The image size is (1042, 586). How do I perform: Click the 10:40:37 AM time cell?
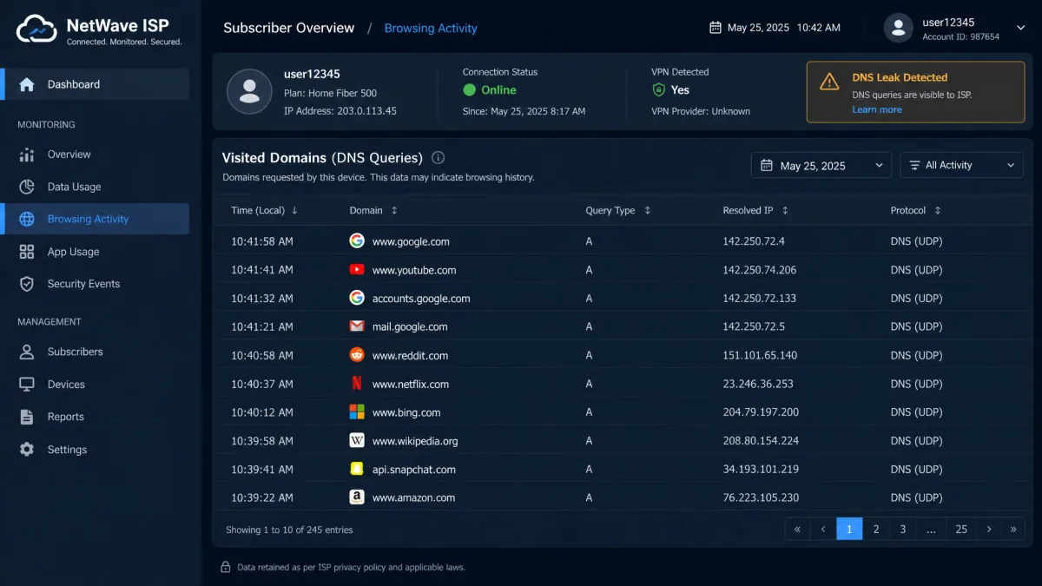(262, 384)
